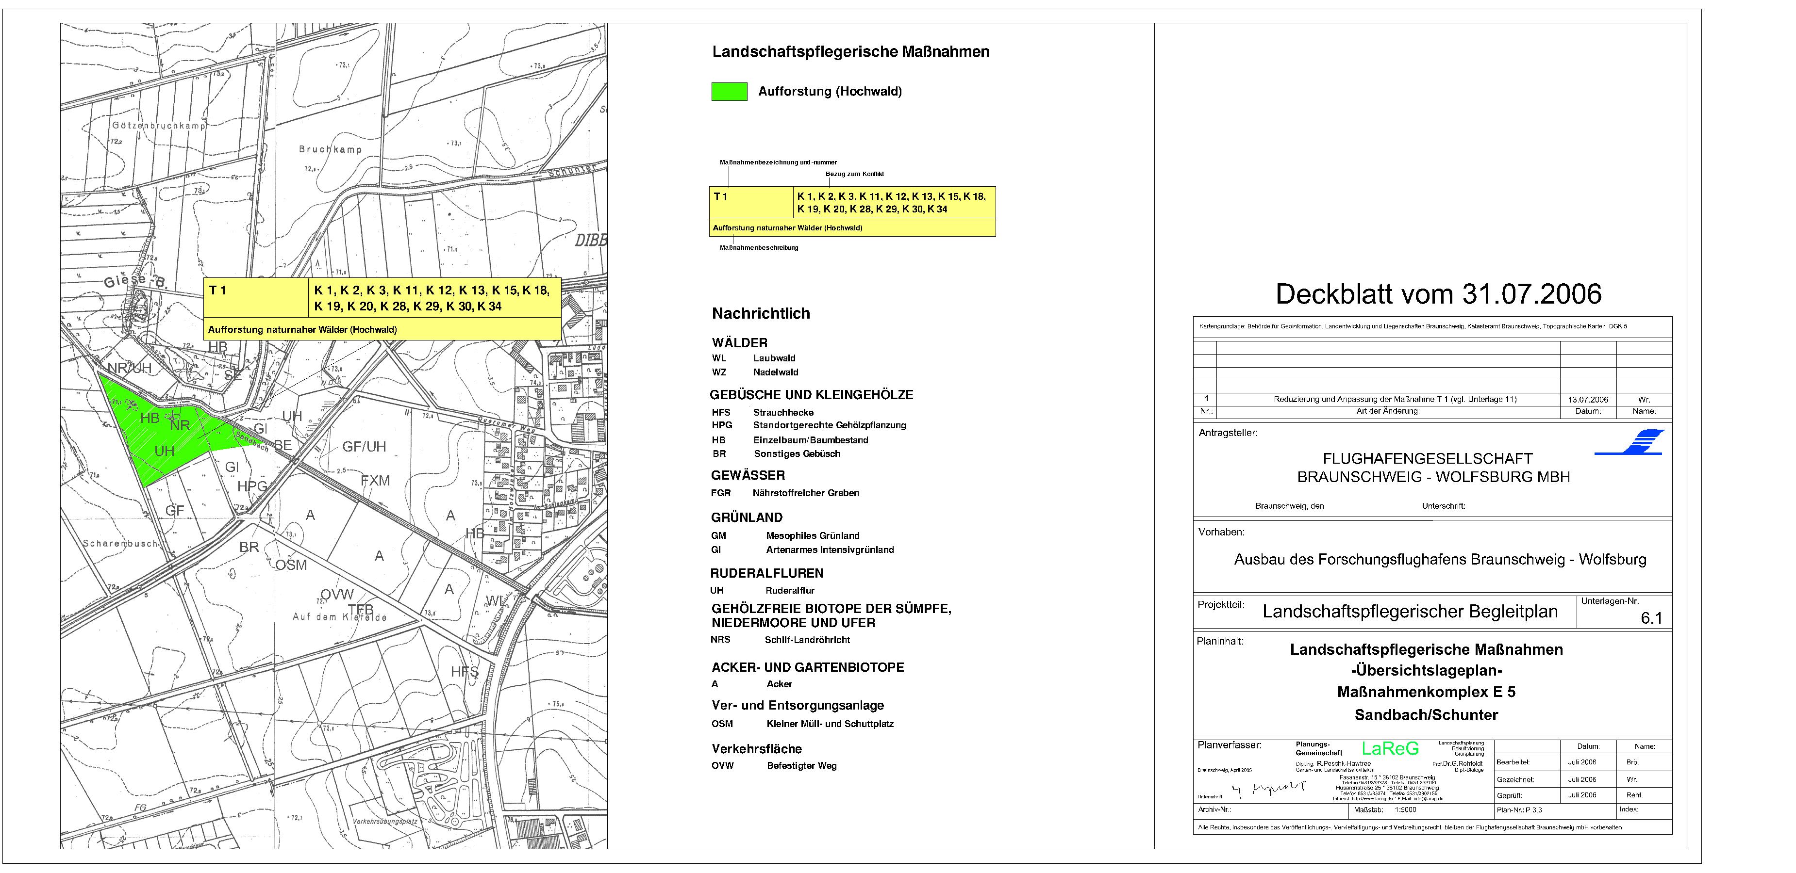The image size is (1796, 873).
Task: Click the 'Verkehrsfläche' legend heading
Action: pos(756,749)
